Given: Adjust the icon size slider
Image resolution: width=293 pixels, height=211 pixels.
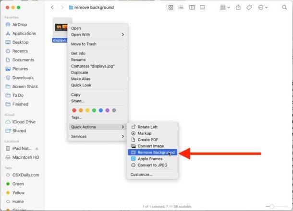Looking at the screenshot, I should tap(272, 206).
